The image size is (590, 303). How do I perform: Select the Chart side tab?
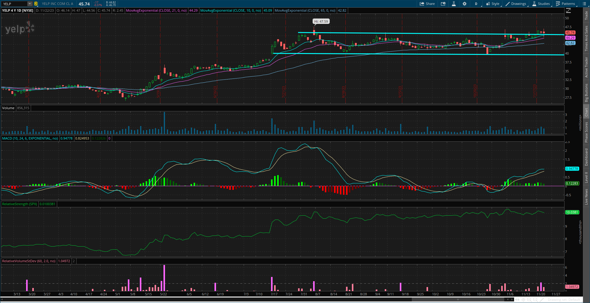click(x=586, y=112)
